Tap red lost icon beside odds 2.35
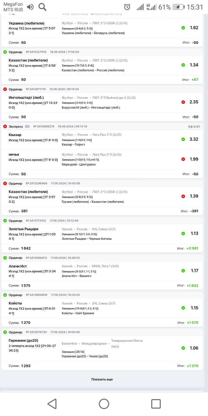The height and width of the screenshot is (416, 208). pyautogui.click(x=183, y=102)
